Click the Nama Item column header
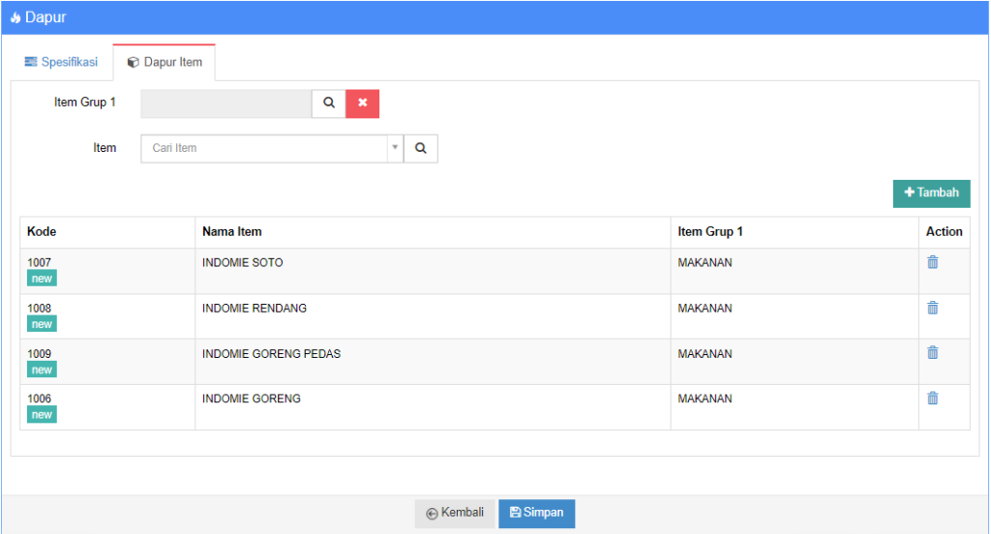Image resolution: width=991 pixels, height=534 pixels. click(x=232, y=232)
